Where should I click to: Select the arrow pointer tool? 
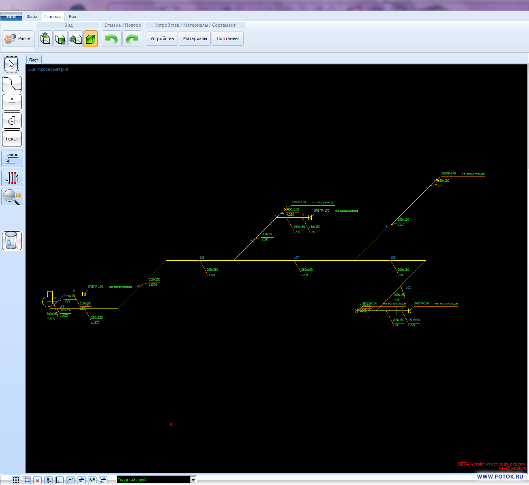pos(11,64)
